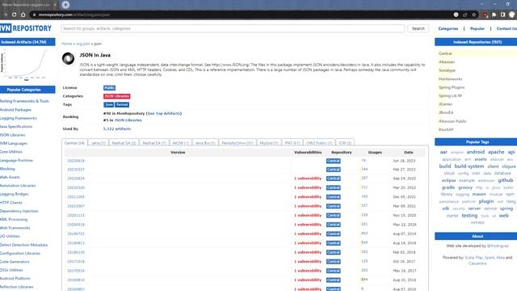Open version 20230618 link
This screenshot has width=517, height=291.
click(x=76, y=161)
